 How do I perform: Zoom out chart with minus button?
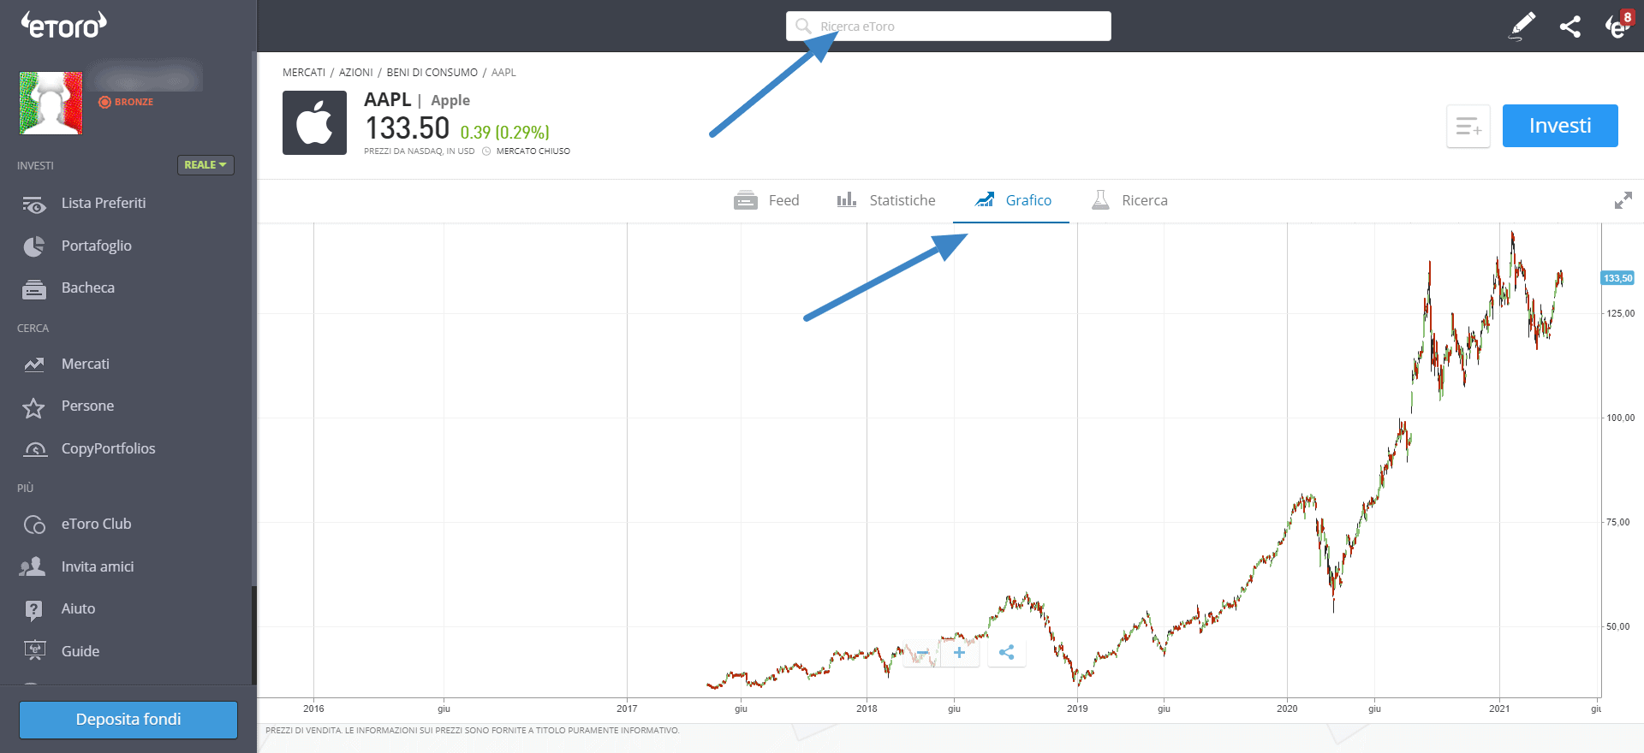[922, 653]
